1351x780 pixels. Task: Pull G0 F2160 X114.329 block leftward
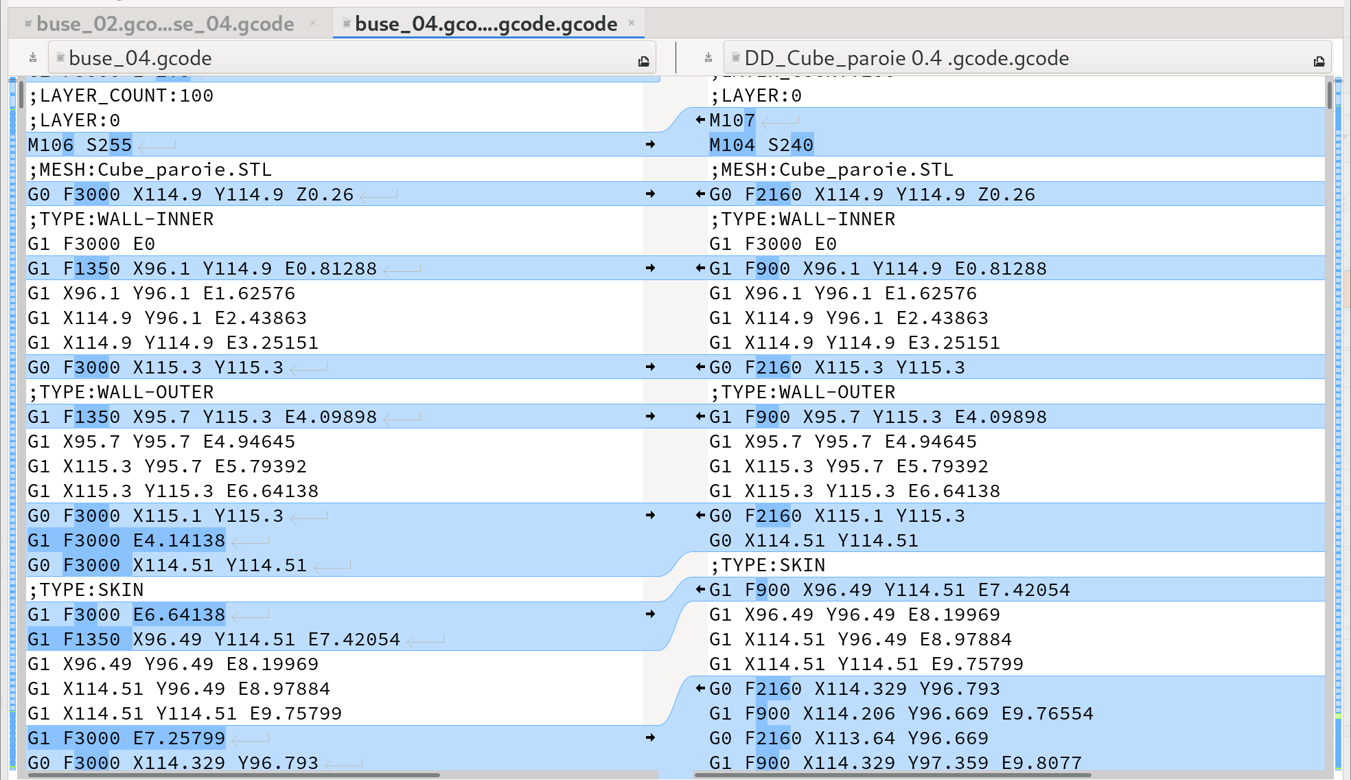pyautogui.click(x=700, y=689)
